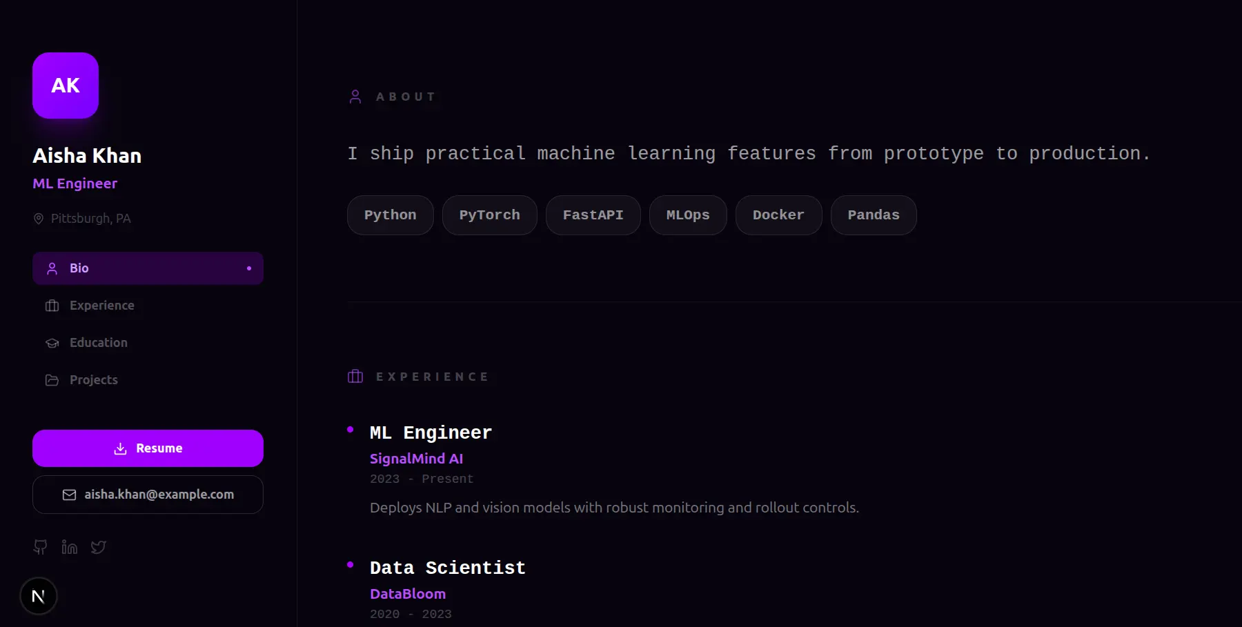Go to the Experience nav item

(x=101, y=306)
